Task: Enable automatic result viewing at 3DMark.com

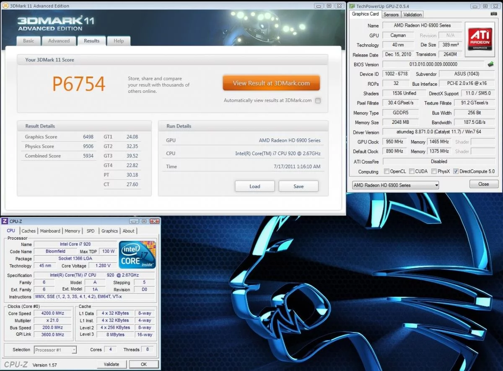Action: 318,100
